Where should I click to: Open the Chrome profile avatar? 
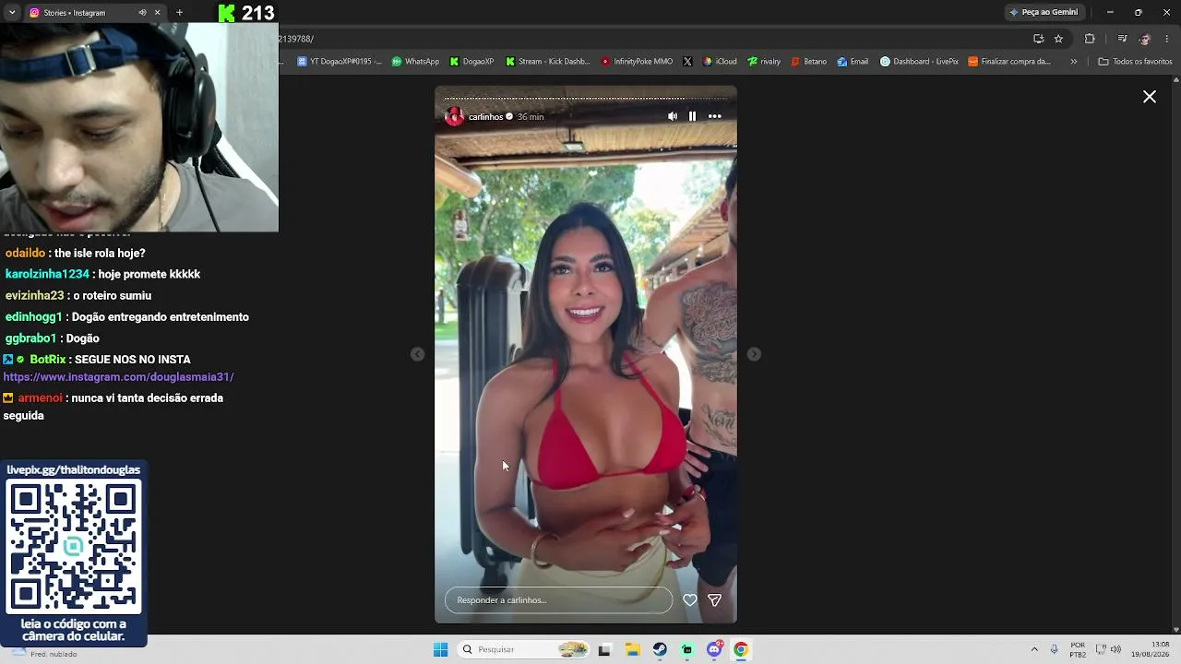1145,39
